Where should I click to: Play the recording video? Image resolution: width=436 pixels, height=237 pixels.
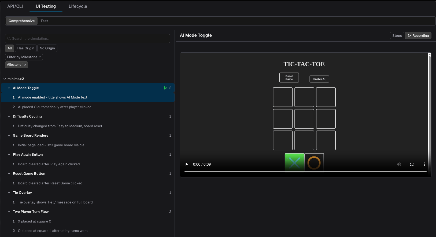[187, 164]
